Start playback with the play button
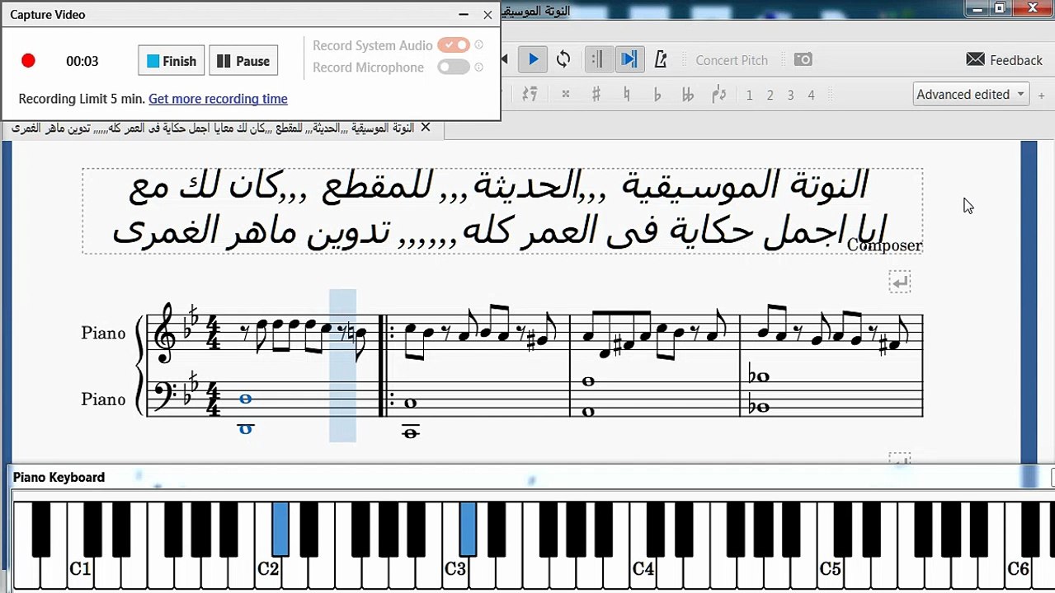Viewport: 1055px width, 593px height. (533, 59)
